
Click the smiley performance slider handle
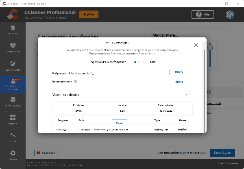pyautogui.click(x=210, y=47)
